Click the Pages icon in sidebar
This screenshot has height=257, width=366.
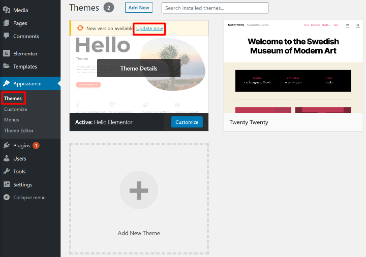point(7,23)
